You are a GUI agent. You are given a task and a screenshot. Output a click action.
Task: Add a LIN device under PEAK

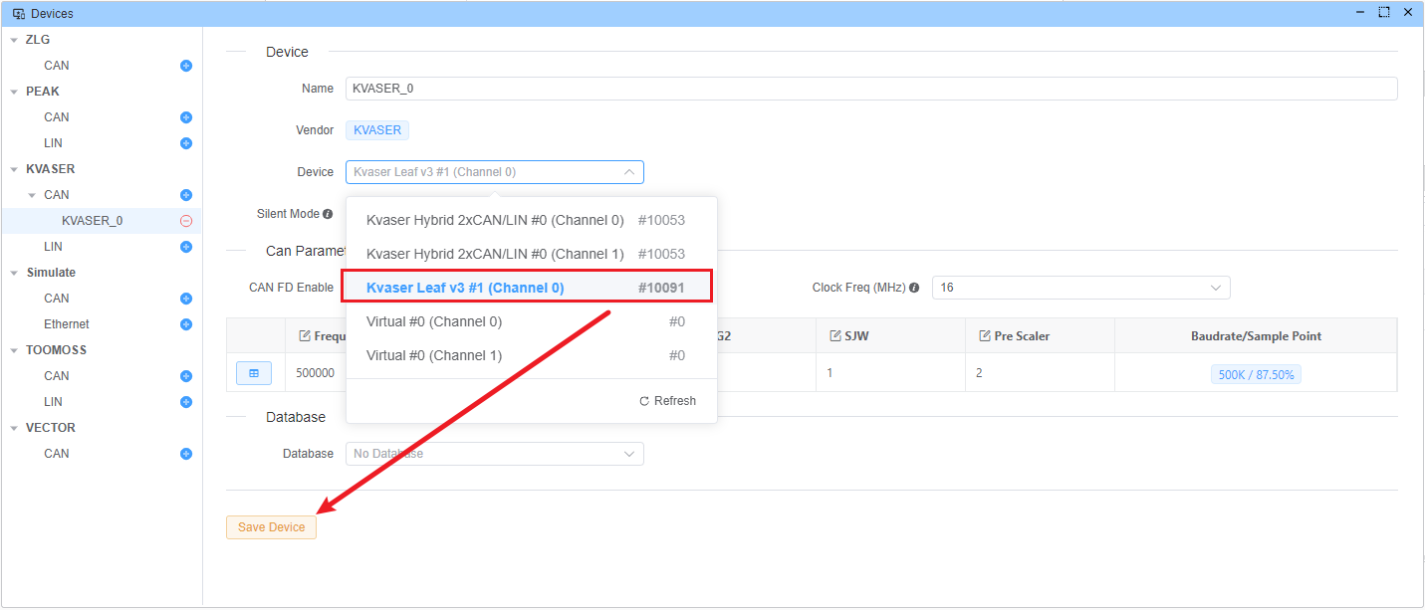185,143
